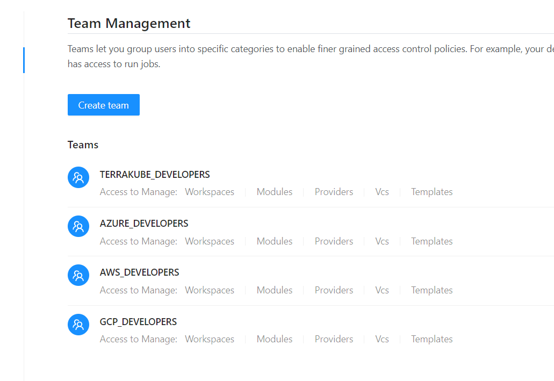
Task: Click Providers permission under TERRAKUBE_DEVELOPERS
Action: 334,192
